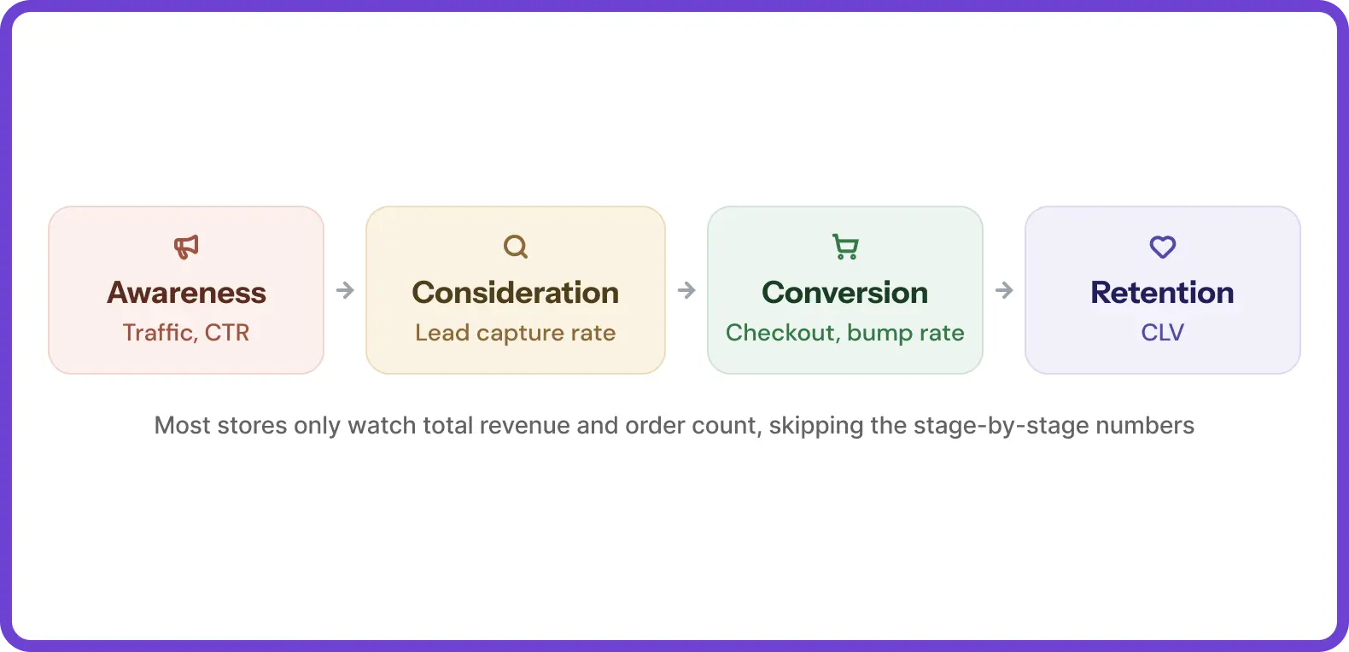Click the CLV subtitle text
Viewport: 1349px width, 652px height.
pyautogui.click(x=1163, y=332)
